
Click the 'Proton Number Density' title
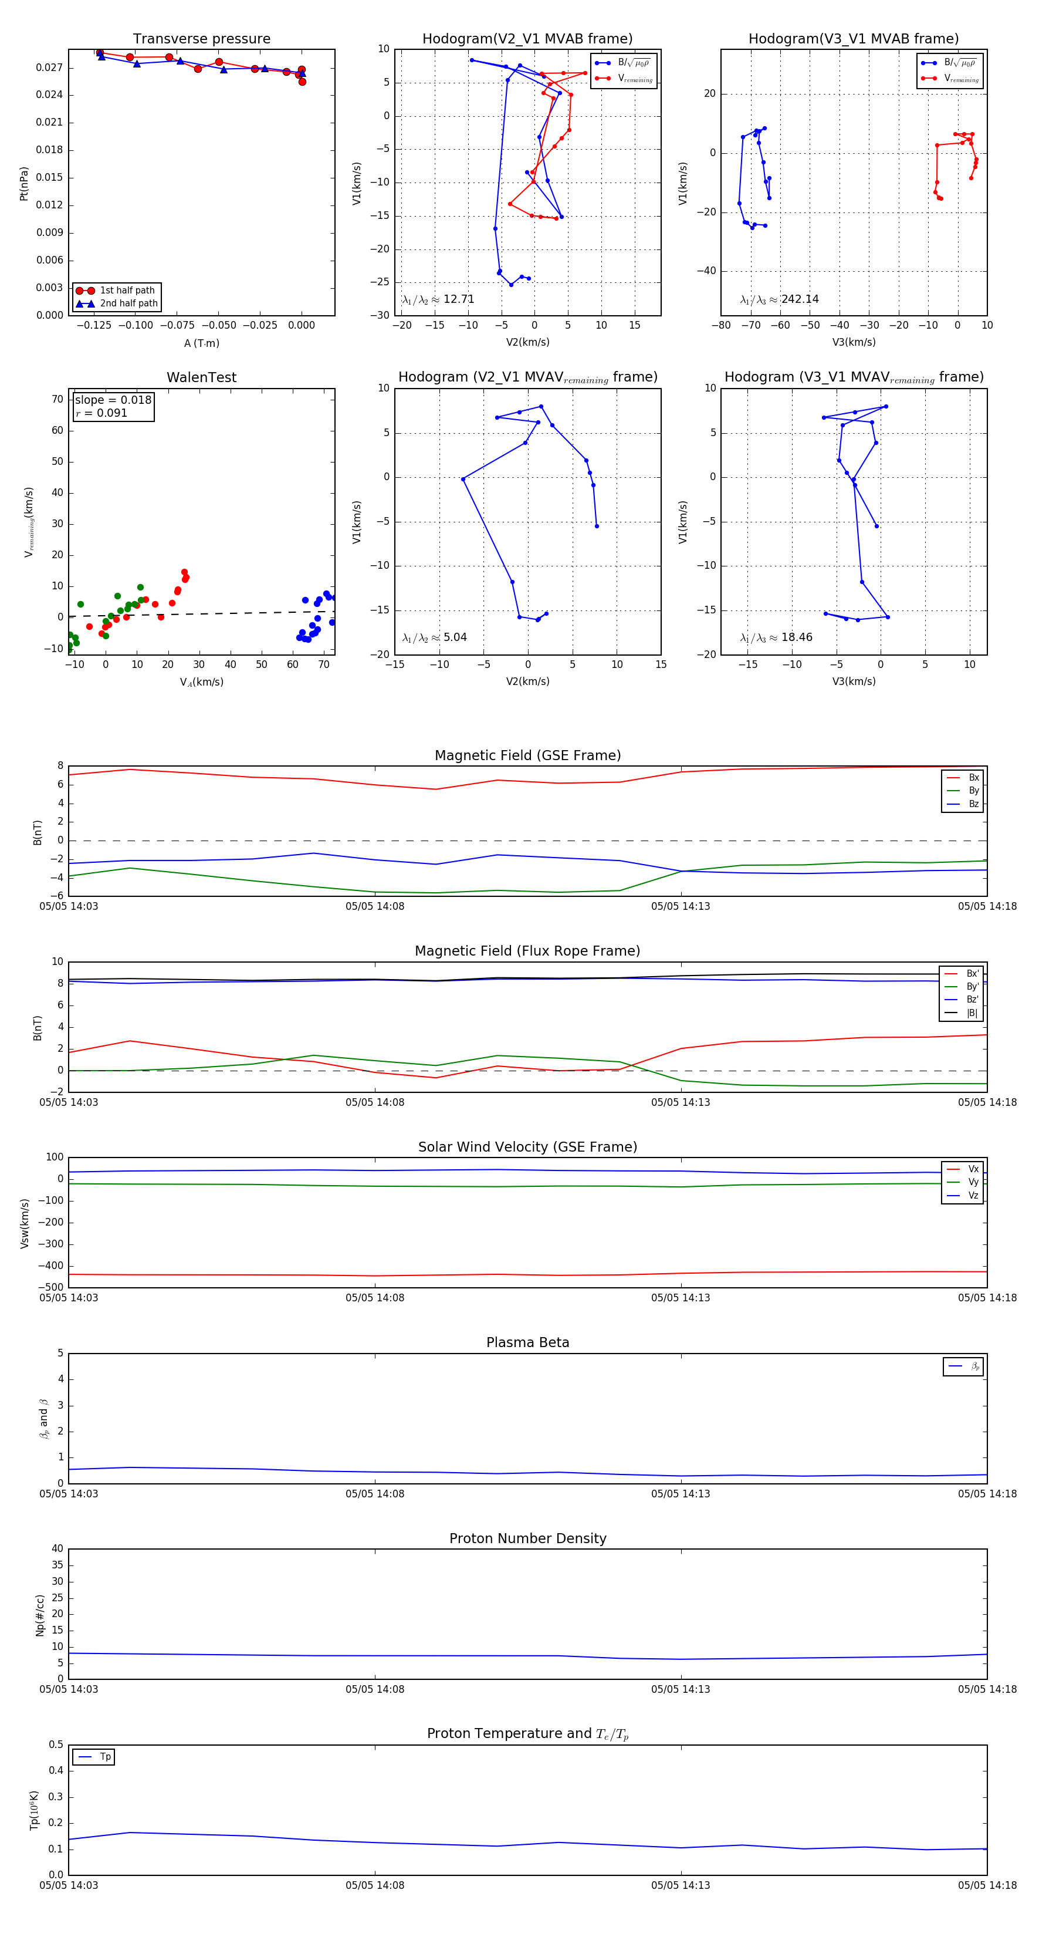point(527,1538)
